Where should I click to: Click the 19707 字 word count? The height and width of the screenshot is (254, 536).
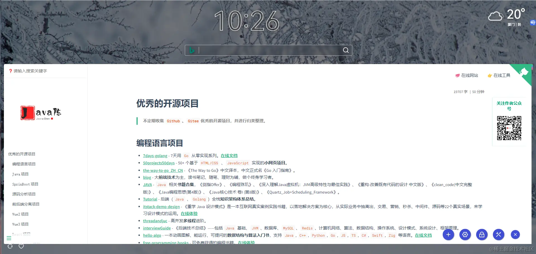[460, 92]
